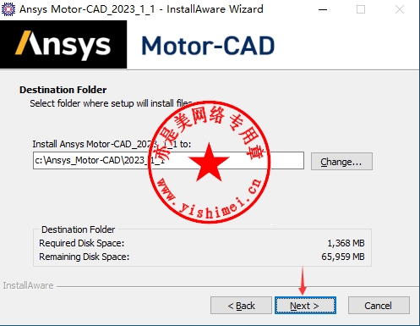Focus the install path text field

tap(168, 161)
